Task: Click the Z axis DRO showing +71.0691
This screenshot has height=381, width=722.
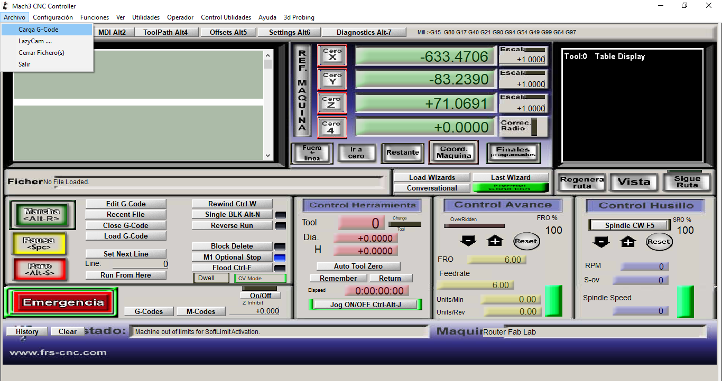Action: 425,104
